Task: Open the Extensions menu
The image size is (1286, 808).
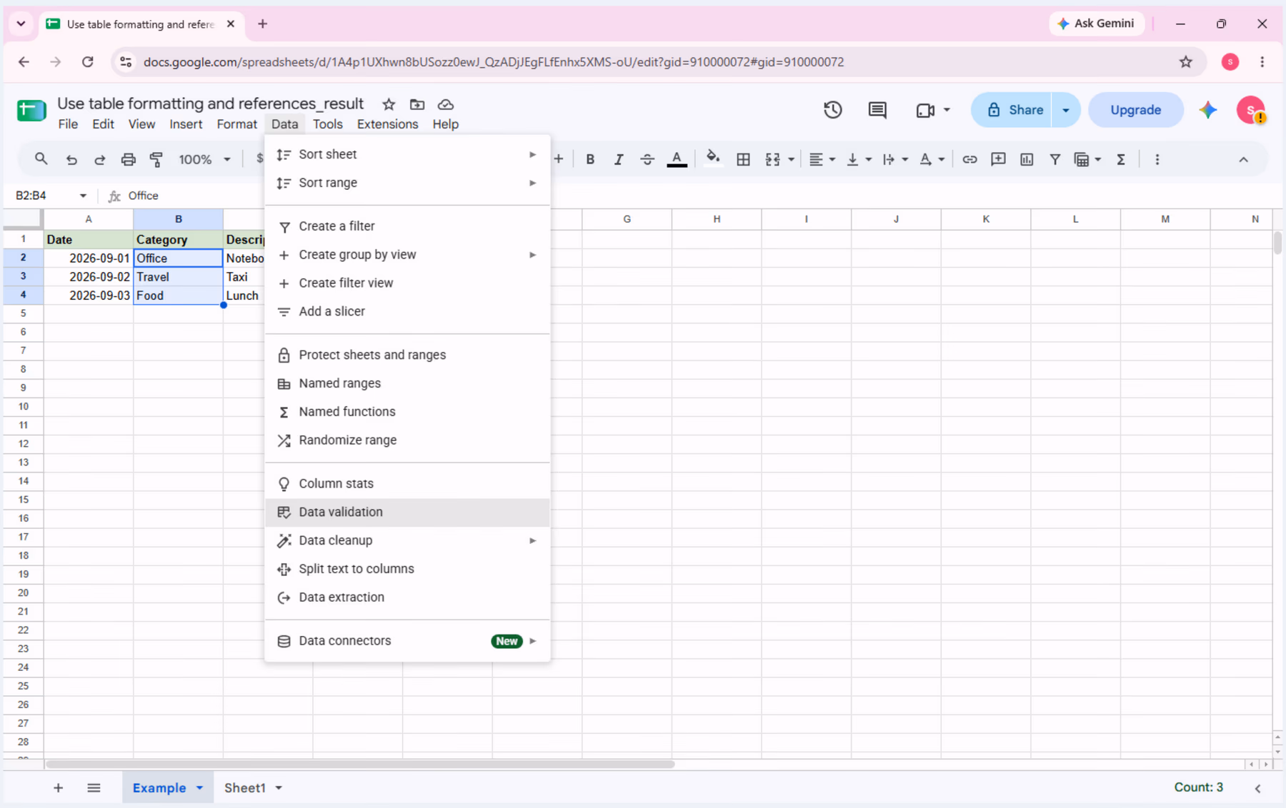Action: (387, 124)
